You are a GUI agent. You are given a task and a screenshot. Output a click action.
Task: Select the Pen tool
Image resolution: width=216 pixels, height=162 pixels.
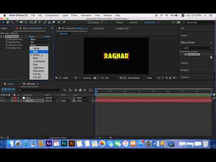tap(36, 22)
